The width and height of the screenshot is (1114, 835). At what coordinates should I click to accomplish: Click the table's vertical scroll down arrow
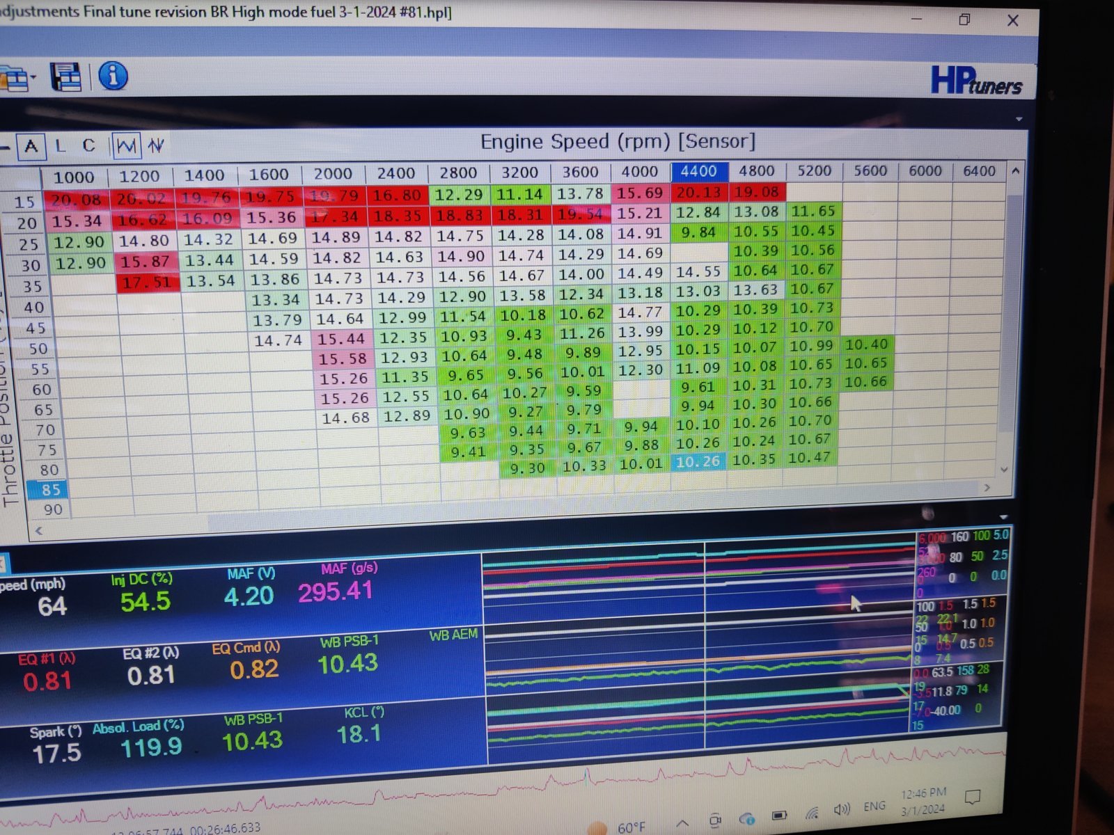coord(1004,470)
